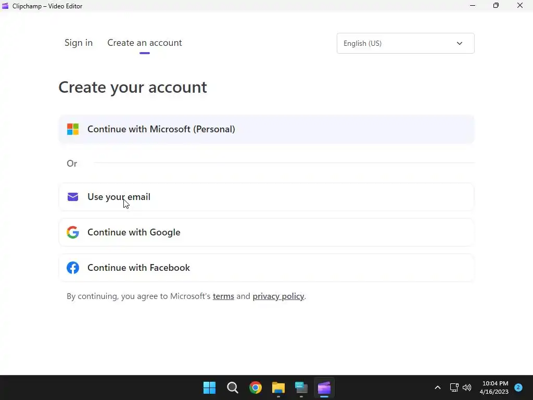Click the language dropdown chevron arrow

coord(460,43)
